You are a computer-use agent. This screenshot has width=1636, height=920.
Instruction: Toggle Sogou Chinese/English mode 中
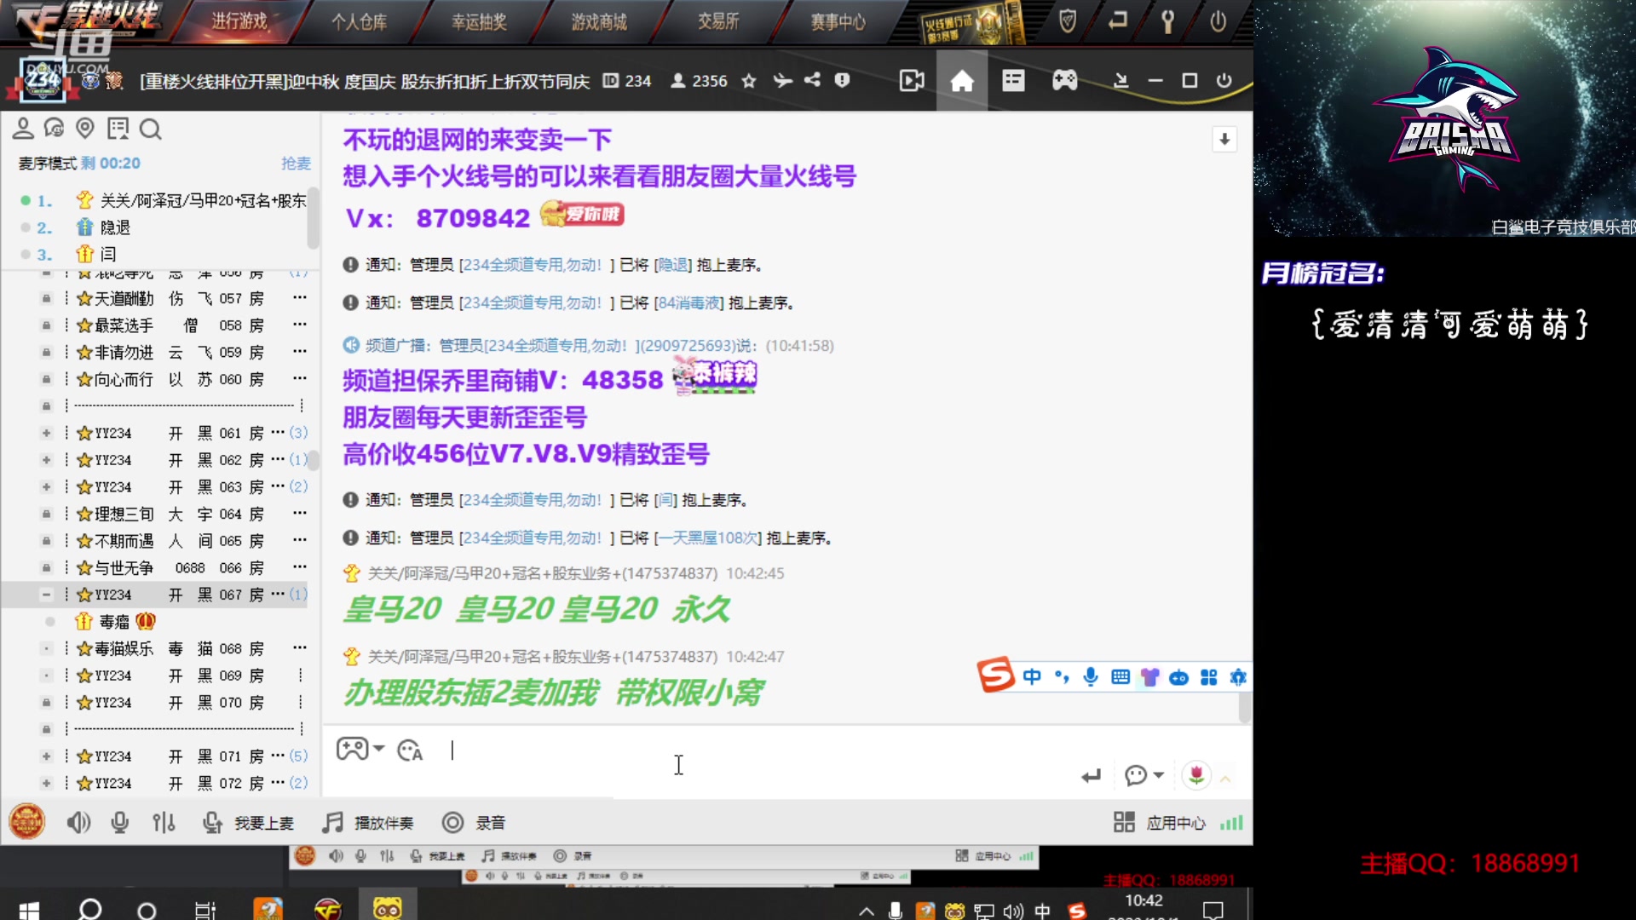1032,677
